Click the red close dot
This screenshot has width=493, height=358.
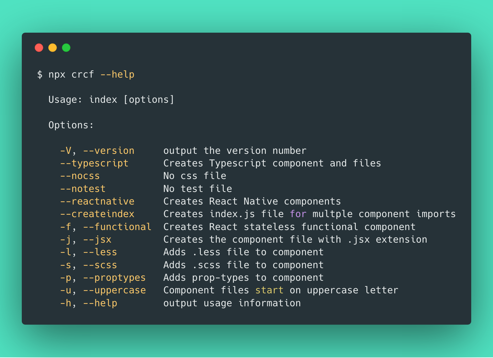click(39, 48)
